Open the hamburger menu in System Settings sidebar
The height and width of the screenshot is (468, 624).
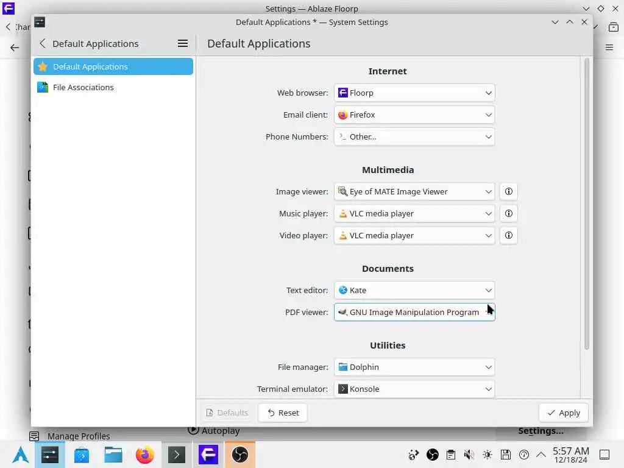tap(183, 43)
